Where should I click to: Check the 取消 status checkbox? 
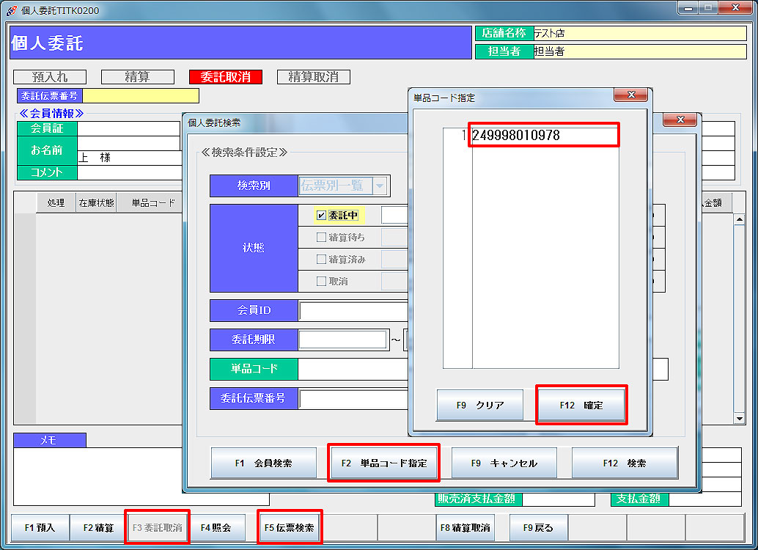click(321, 281)
